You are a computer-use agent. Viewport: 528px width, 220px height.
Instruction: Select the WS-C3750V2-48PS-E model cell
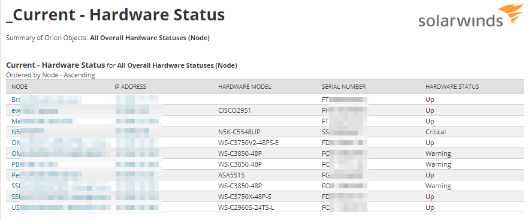click(x=249, y=143)
